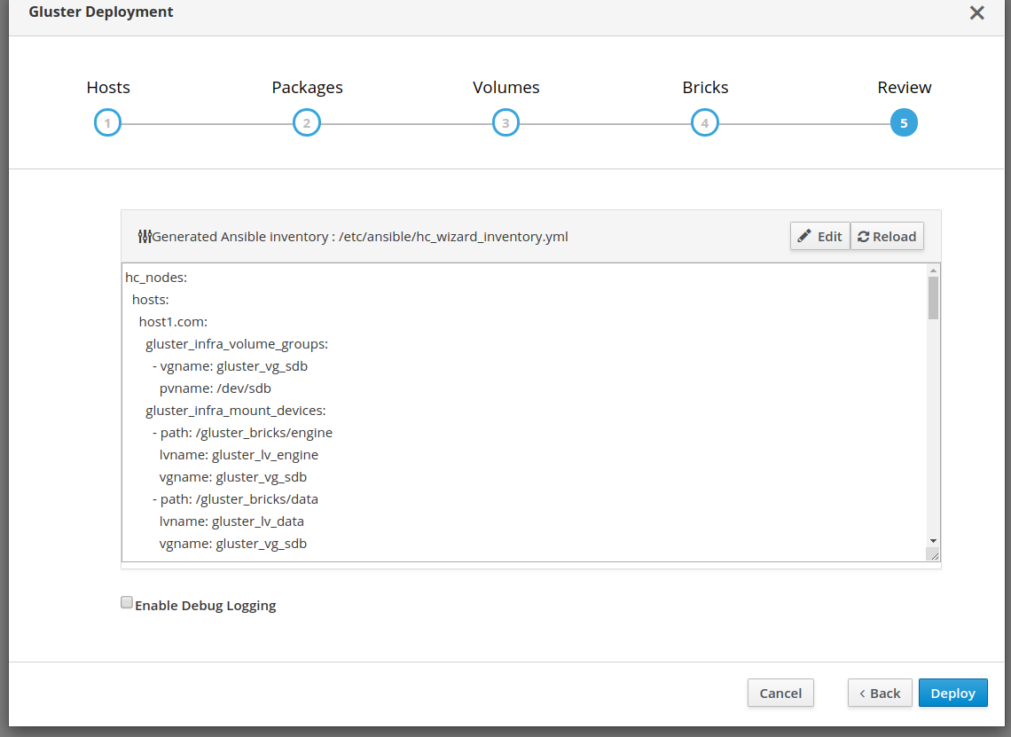Reload the generated Ansible inventory
This screenshot has height=737, width=1011.
pyautogui.click(x=887, y=237)
